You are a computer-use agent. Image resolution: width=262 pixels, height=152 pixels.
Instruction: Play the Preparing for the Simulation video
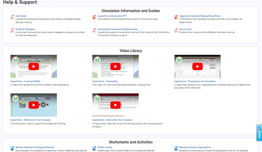click(197, 67)
